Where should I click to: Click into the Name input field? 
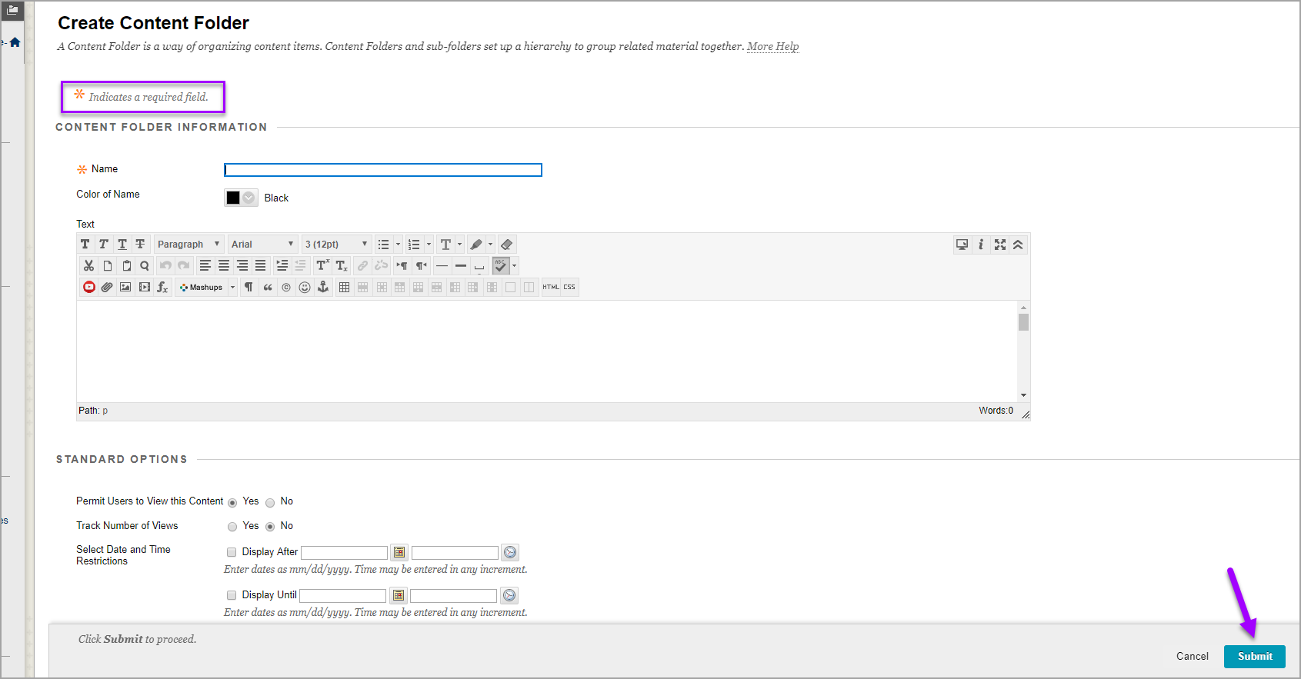click(x=382, y=170)
